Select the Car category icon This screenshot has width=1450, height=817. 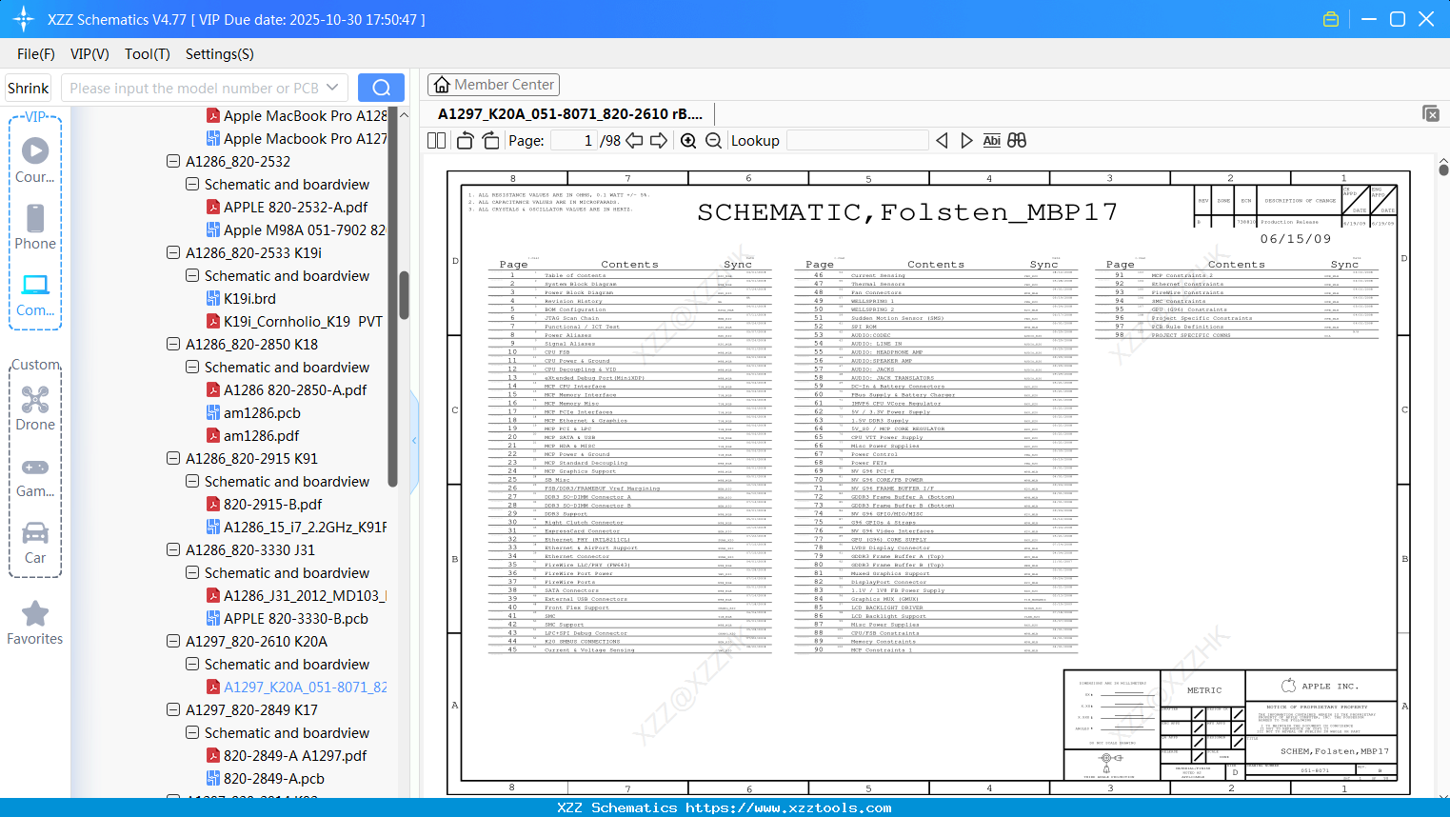coord(35,543)
